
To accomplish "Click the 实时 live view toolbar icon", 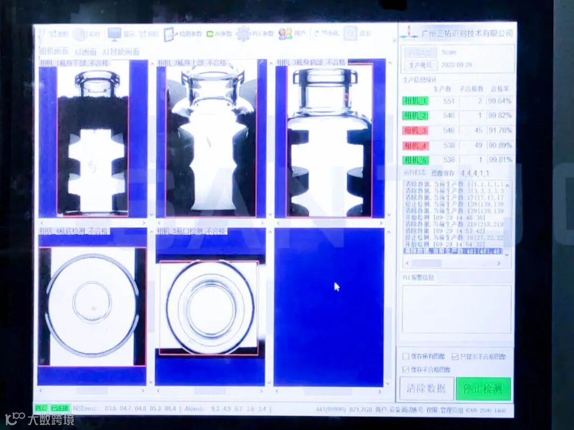I will pyautogui.click(x=79, y=35).
